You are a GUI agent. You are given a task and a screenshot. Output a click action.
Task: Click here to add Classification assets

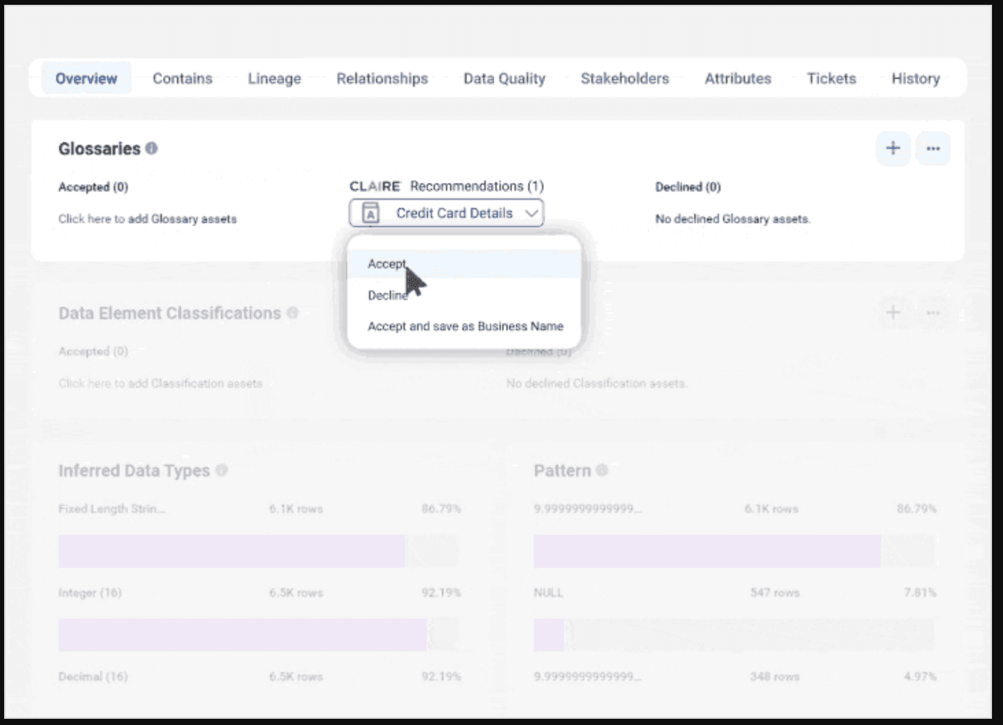point(160,383)
